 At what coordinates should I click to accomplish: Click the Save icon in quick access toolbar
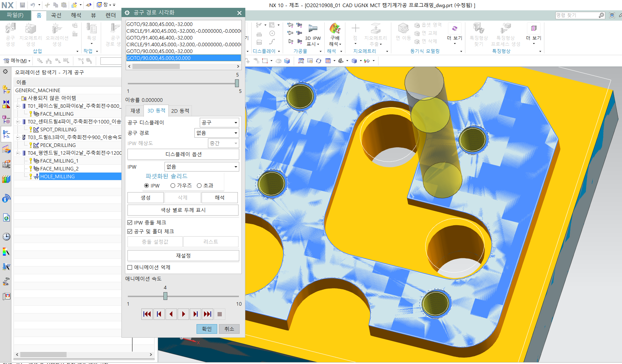tap(22, 5)
